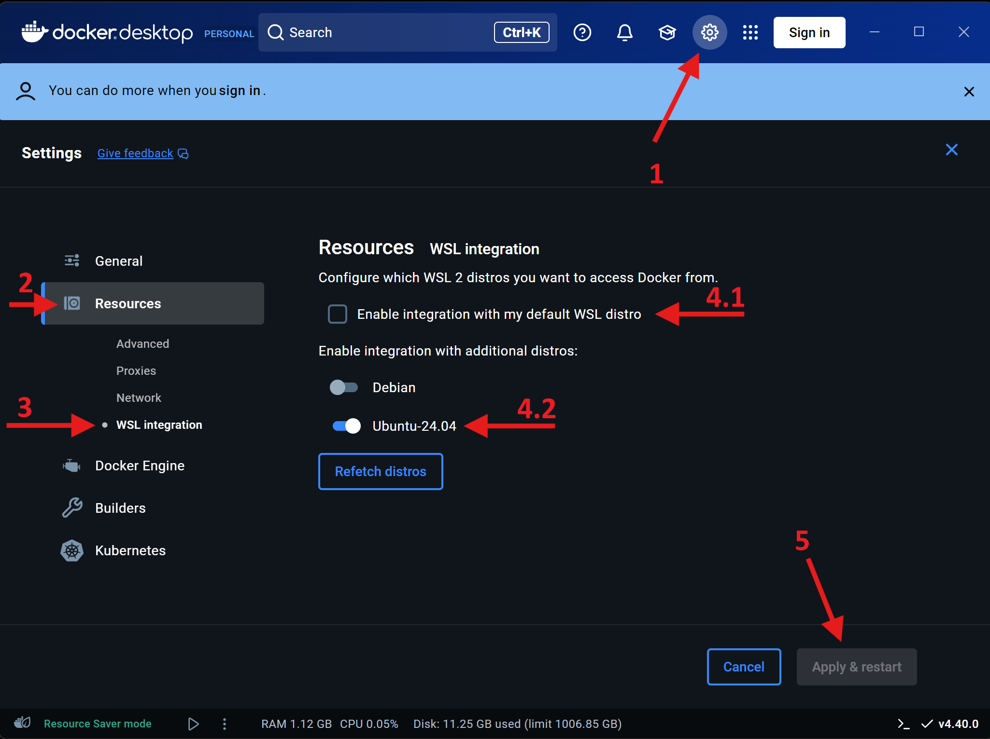
Task: Click the Builders wrench icon
Action: (x=72, y=508)
